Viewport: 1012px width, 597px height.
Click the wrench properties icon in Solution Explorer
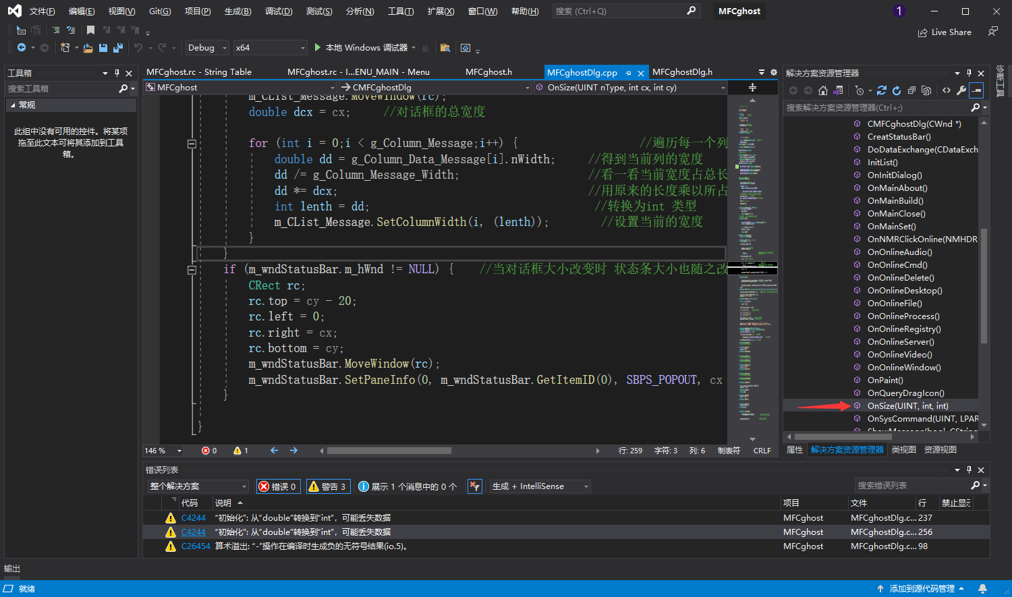point(961,90)
